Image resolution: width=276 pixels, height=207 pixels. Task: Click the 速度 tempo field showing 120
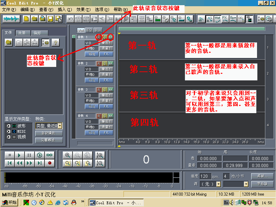pyautogui.click(x=205, y=176)
